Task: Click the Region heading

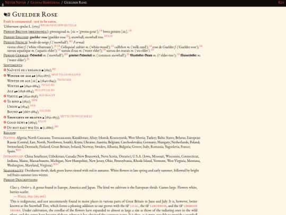Action: tap(10, 133)
